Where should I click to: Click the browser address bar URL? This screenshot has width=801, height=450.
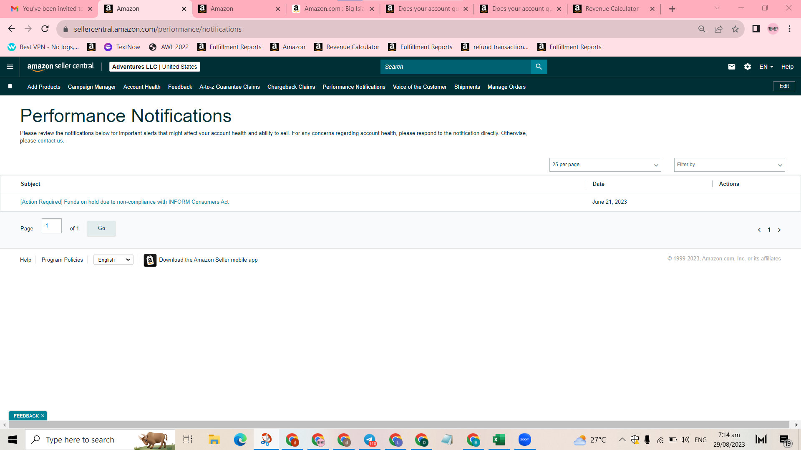tap(158, 29)
